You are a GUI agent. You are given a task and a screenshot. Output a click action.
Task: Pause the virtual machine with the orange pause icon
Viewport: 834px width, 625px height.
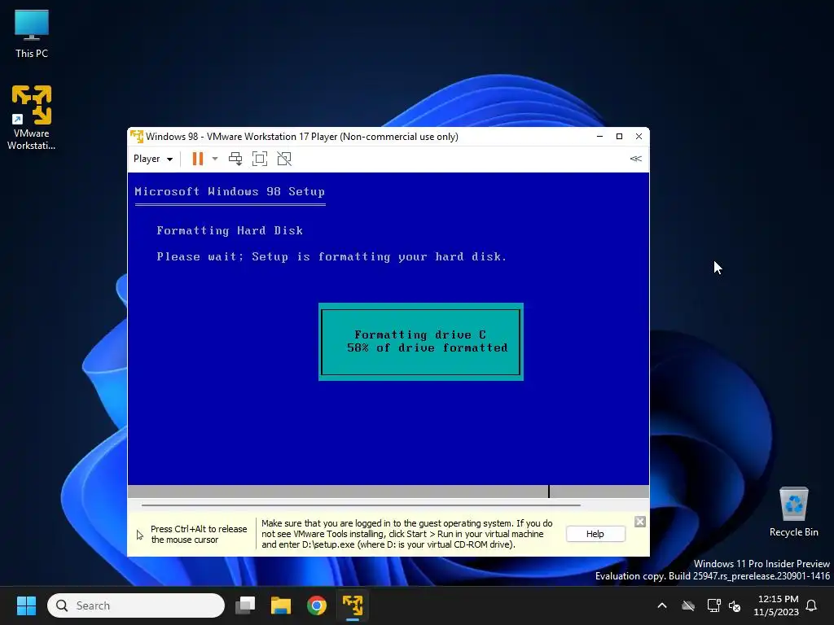pos(197,159)
